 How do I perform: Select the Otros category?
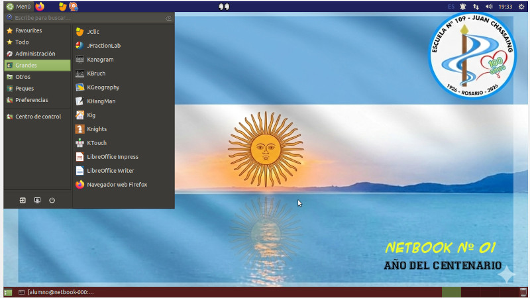[23, 77]
